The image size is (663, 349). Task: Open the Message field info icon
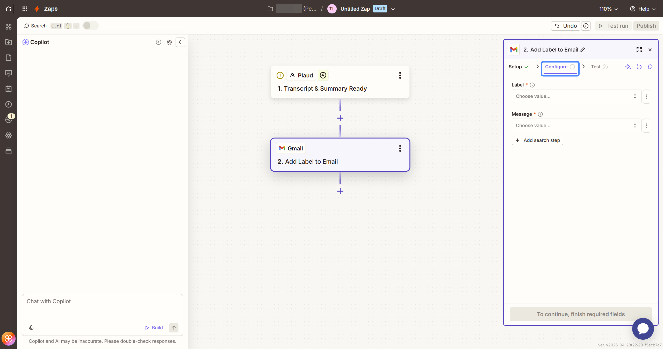click(x=540, y=114)
